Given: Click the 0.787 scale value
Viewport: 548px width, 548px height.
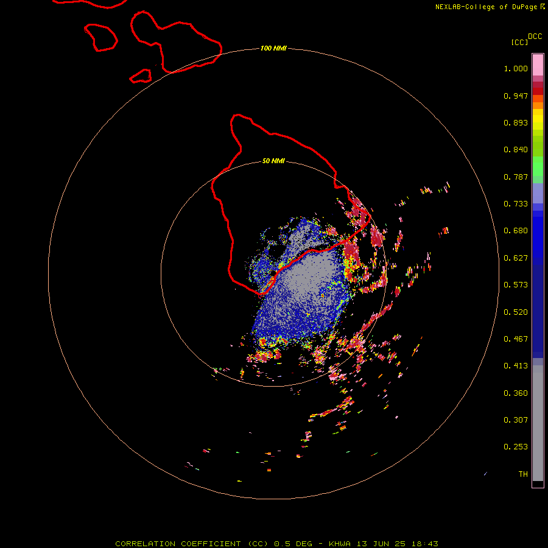Looking at the screenshot, I should coord(516,177).
